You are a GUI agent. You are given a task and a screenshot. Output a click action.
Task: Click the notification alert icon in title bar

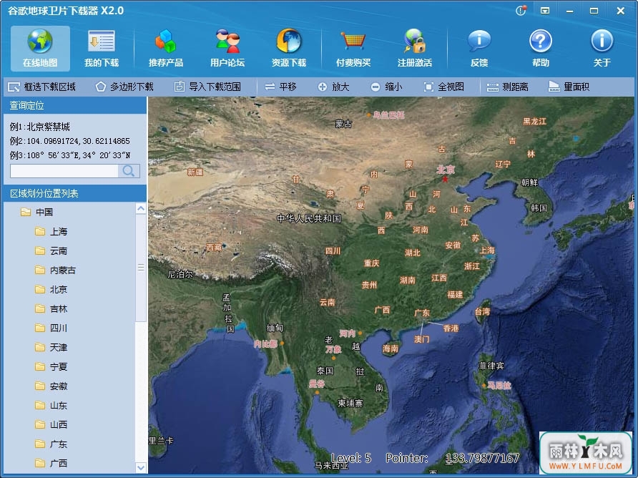[521, 11]
